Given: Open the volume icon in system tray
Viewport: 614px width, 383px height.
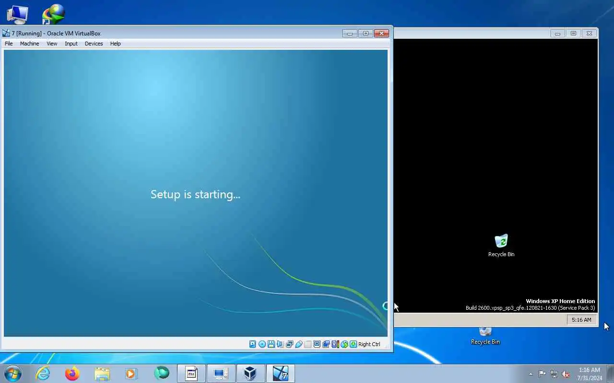Looking at the screenshot, I should pos(566,374).
